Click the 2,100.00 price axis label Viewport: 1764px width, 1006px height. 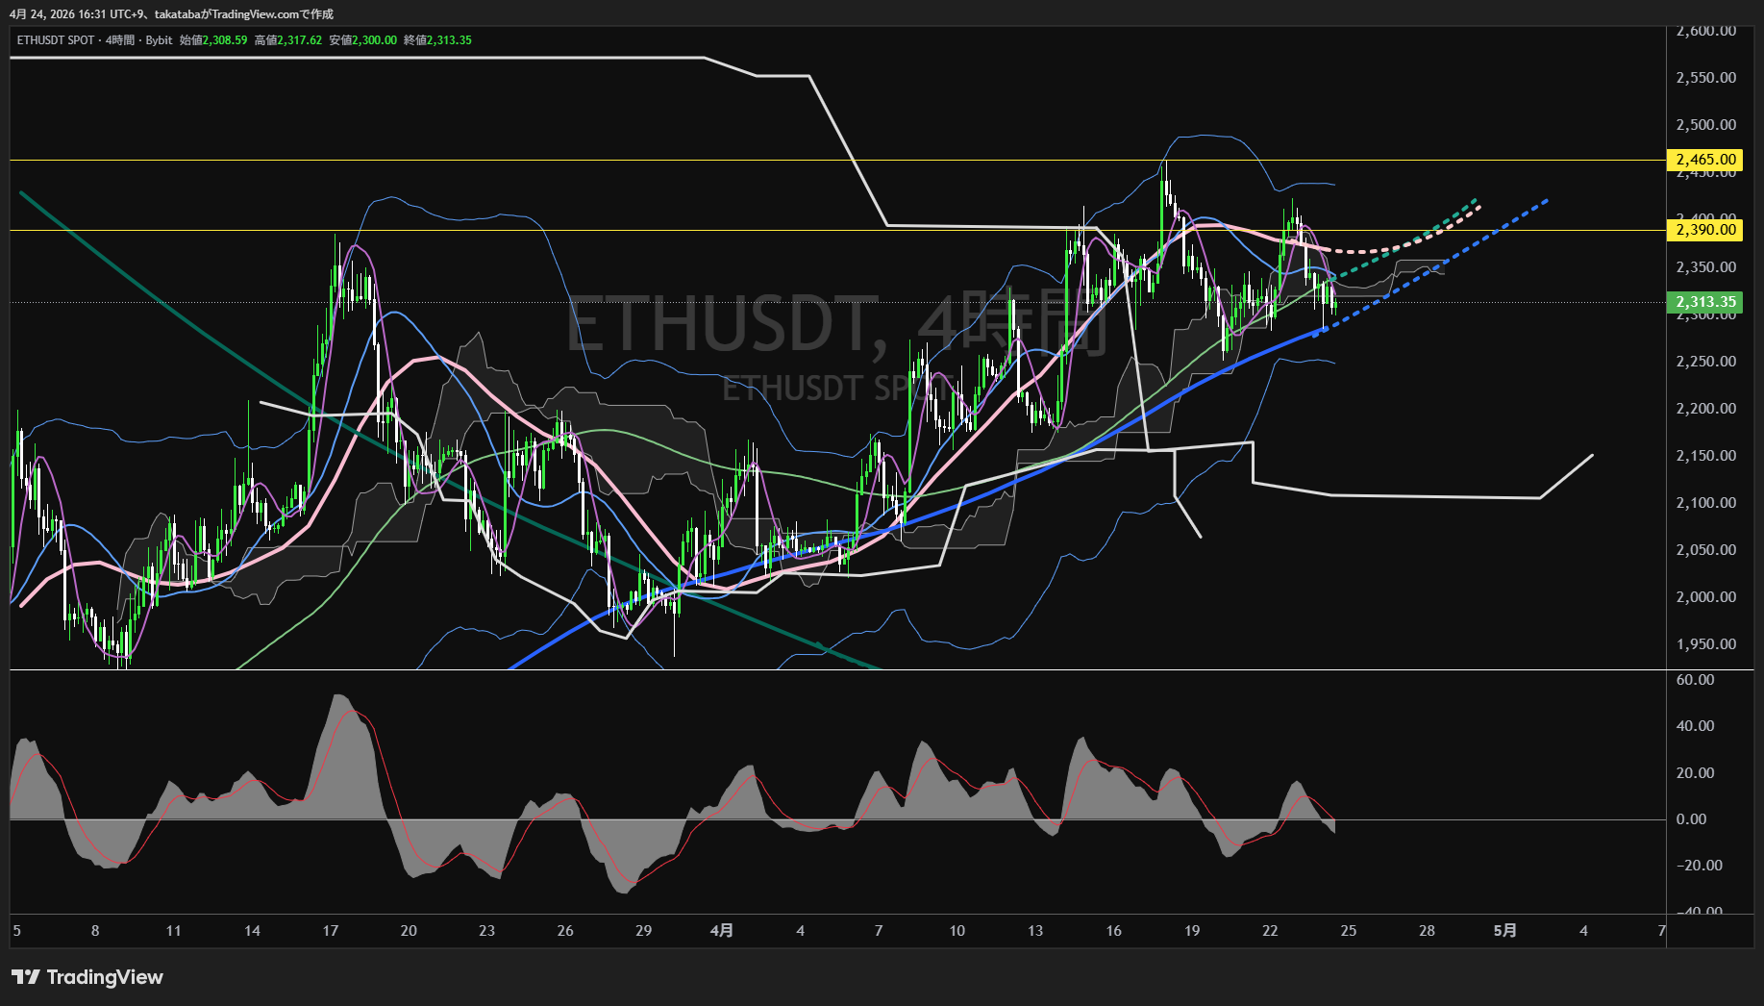(x=1706, y=503)
